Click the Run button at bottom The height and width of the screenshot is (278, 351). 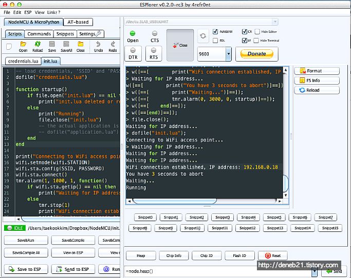pos(109,269)
